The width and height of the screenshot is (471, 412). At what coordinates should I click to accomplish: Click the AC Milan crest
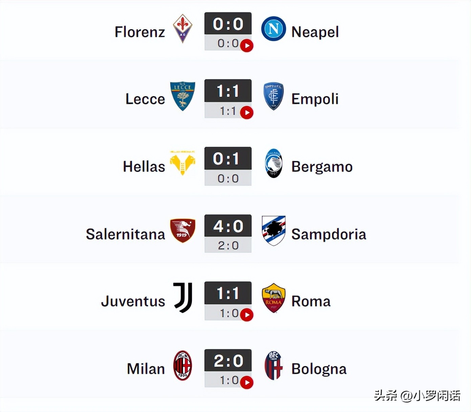(183, 365)
